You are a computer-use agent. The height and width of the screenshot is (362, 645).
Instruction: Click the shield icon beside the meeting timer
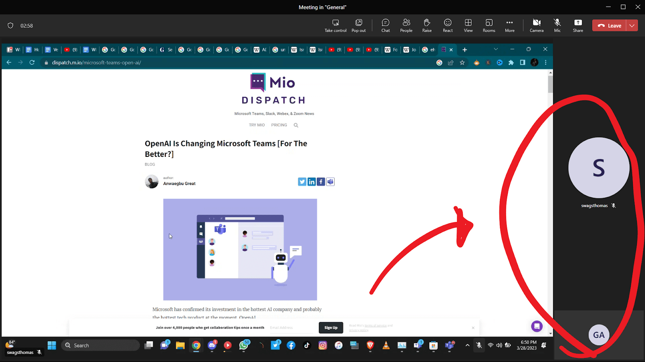[x=10, y=26]
